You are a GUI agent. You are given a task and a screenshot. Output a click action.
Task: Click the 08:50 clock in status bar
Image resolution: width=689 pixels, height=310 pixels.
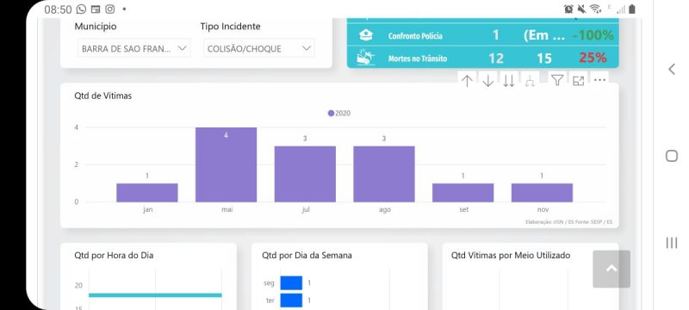click(x=58, y=9)
